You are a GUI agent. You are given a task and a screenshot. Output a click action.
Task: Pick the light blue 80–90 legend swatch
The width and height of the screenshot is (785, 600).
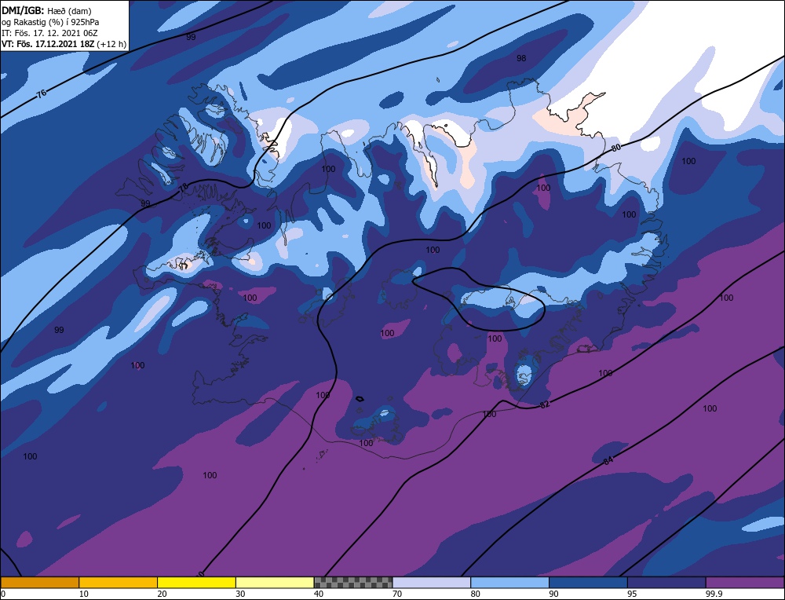coord(509,582)
